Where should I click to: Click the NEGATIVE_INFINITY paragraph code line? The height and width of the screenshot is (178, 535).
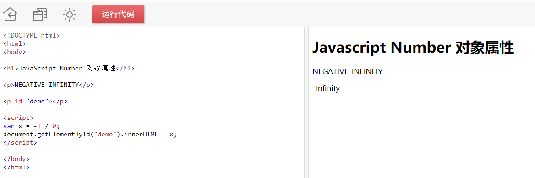point(49,85)
